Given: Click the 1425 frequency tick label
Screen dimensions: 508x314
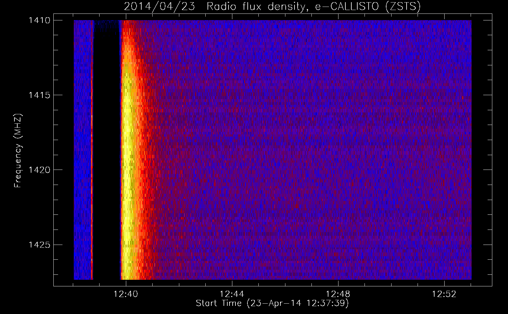Looking at the screenshot, I should 39,244.
